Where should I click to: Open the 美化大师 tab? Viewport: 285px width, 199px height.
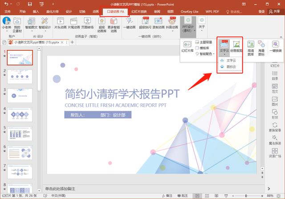53,12
